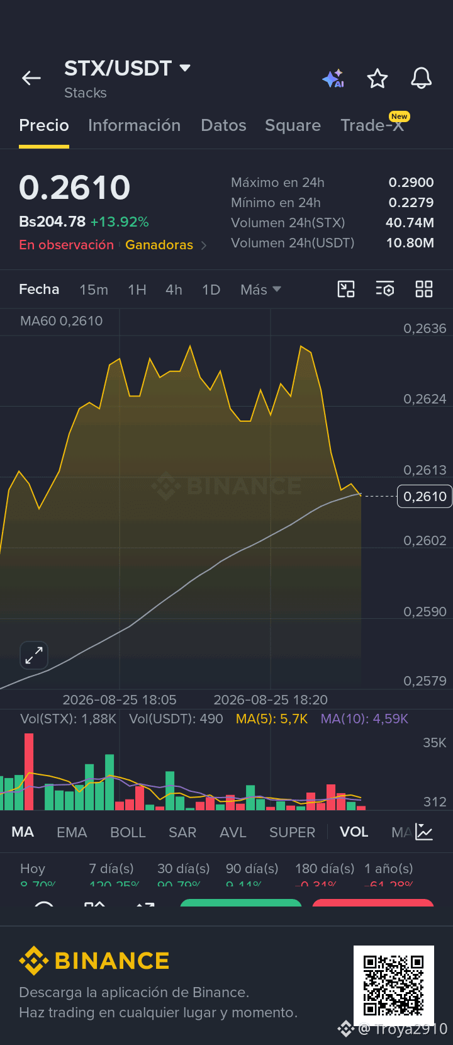Open the Trade-X tab
The width and height of the screenshot is (453, 1045).
372,125
